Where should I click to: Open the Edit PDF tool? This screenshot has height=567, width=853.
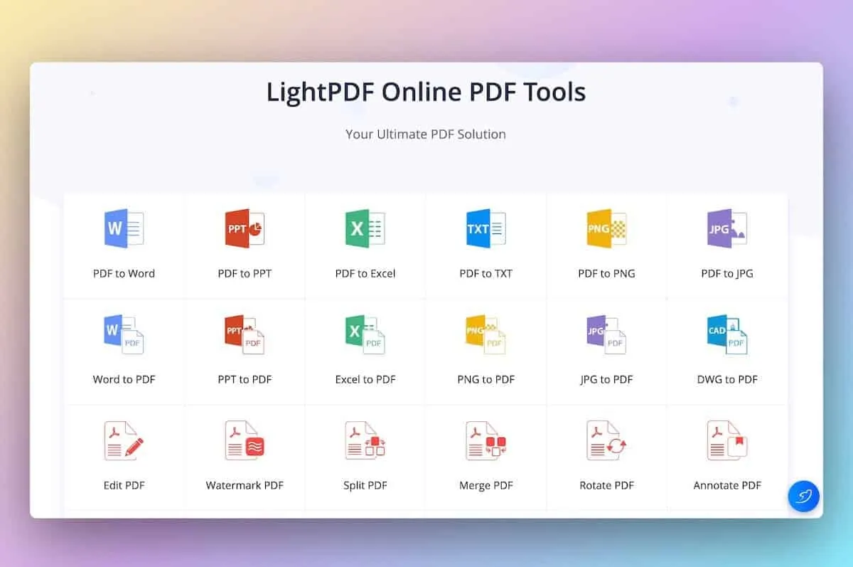point(124,440)
